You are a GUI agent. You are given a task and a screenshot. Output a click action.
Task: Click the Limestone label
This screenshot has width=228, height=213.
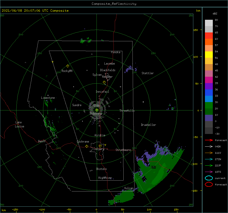tap(48, 98)
